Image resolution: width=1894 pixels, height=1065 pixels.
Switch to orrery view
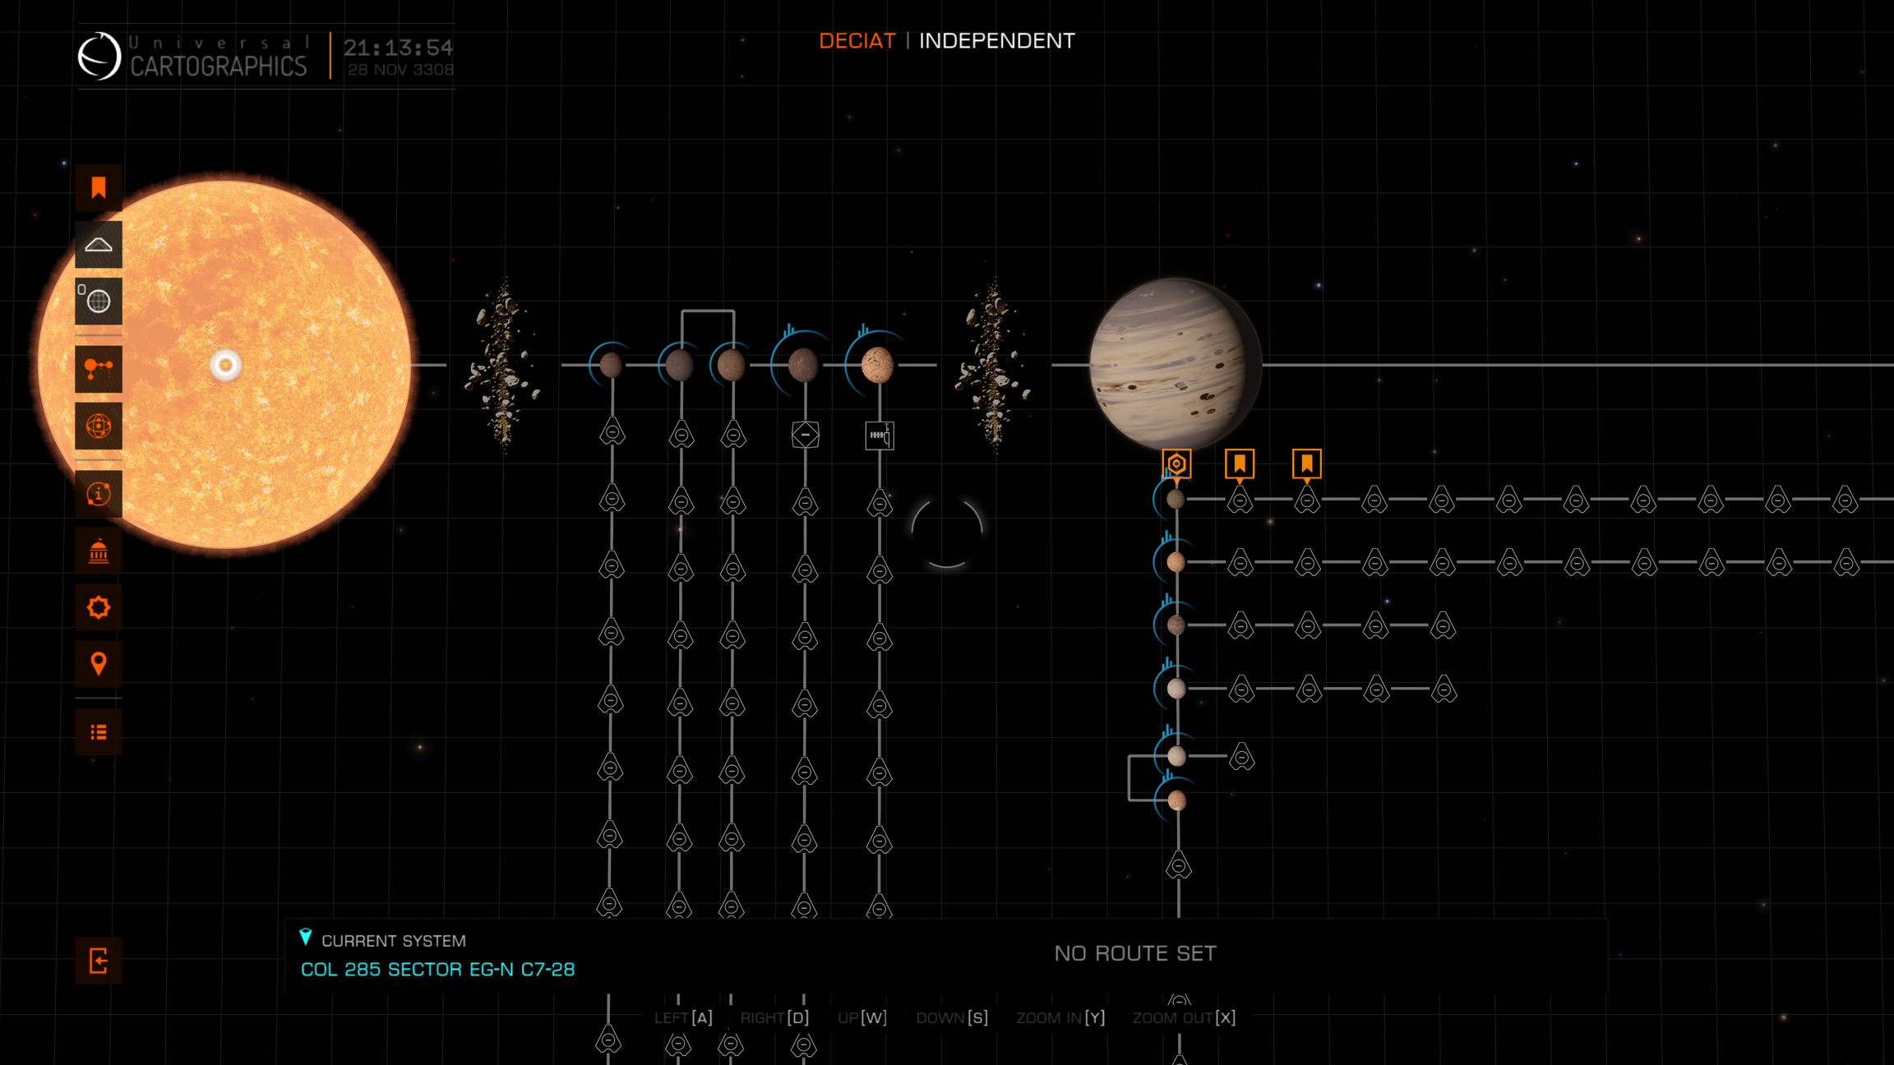(x=99, y=426)
